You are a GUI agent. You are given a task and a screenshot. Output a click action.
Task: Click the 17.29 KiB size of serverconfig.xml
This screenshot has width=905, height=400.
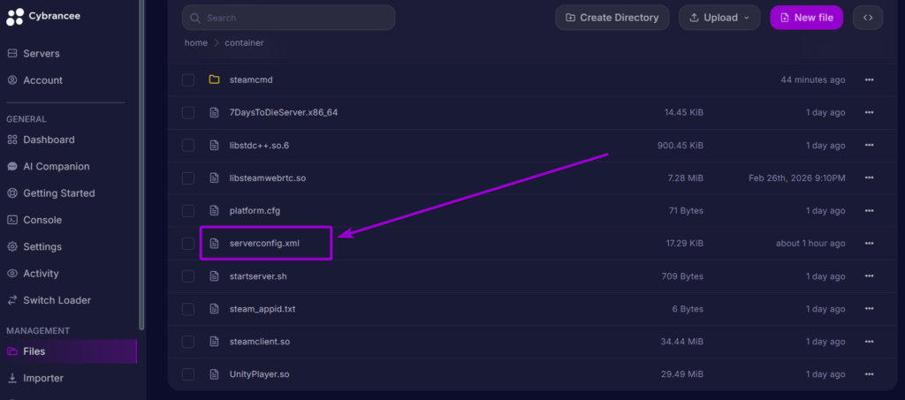point(685,244)
